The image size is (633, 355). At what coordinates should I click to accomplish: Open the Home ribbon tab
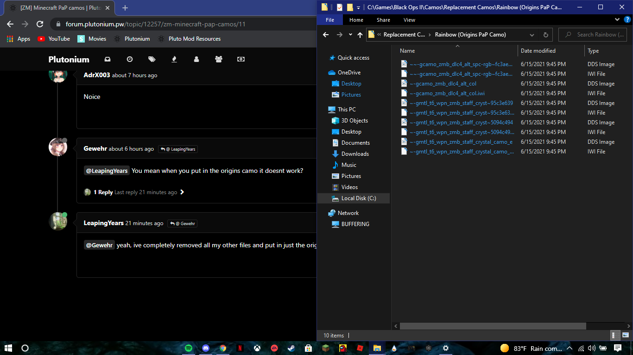356,20
